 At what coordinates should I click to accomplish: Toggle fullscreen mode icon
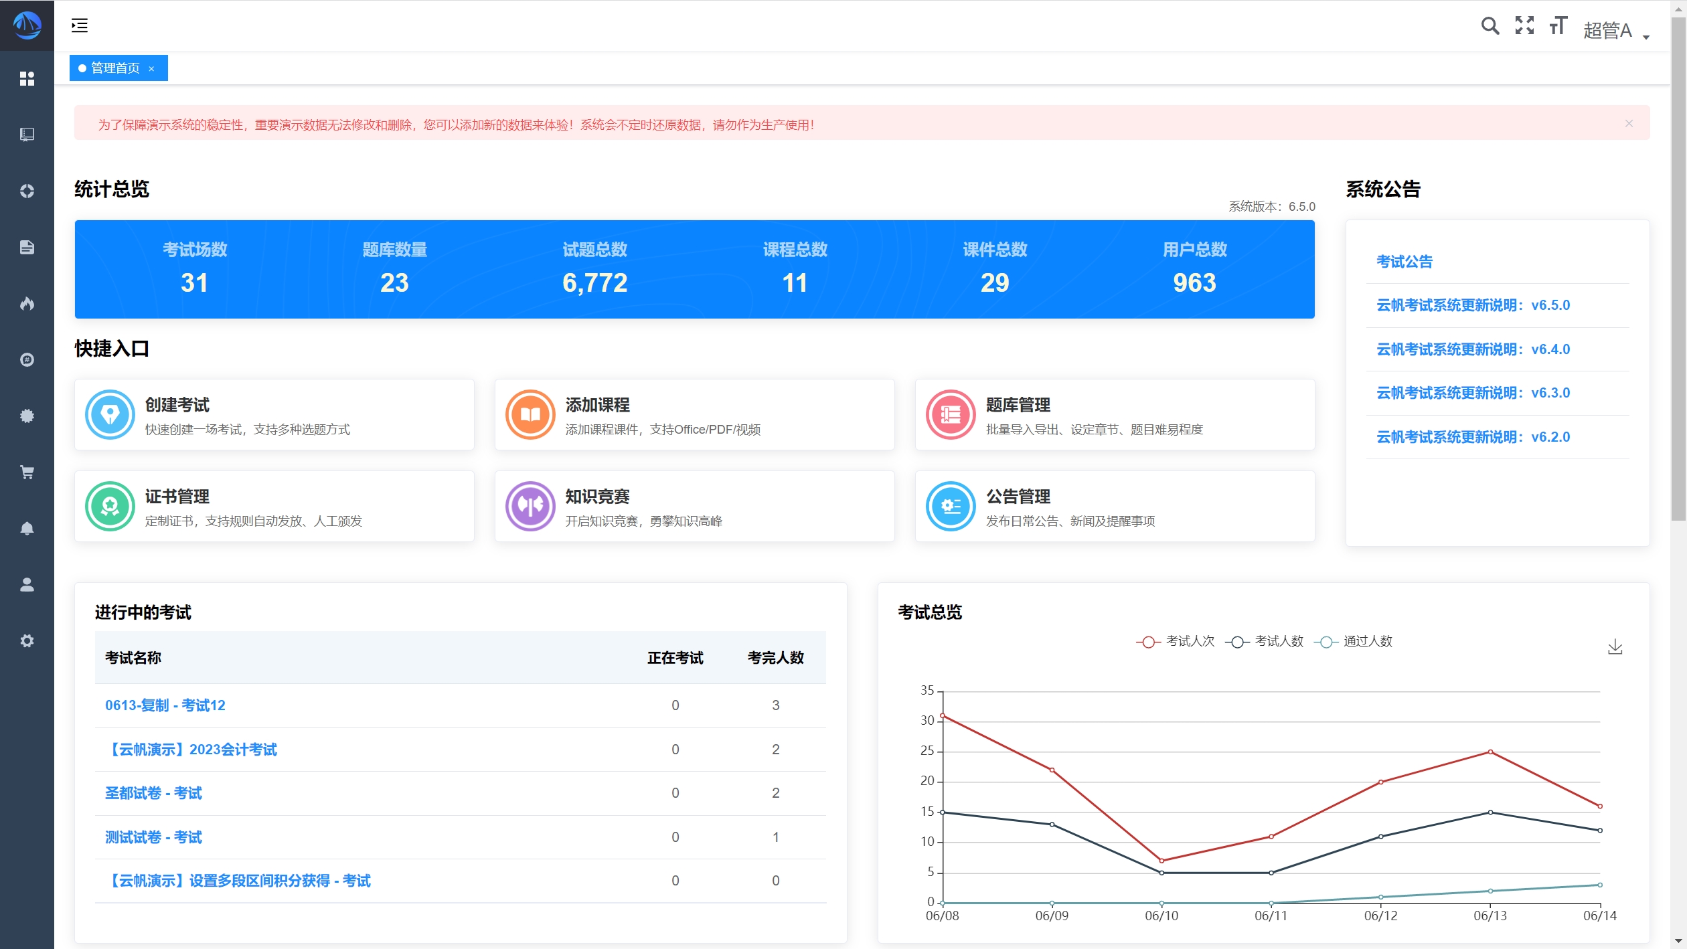(x=1524, y=25)
